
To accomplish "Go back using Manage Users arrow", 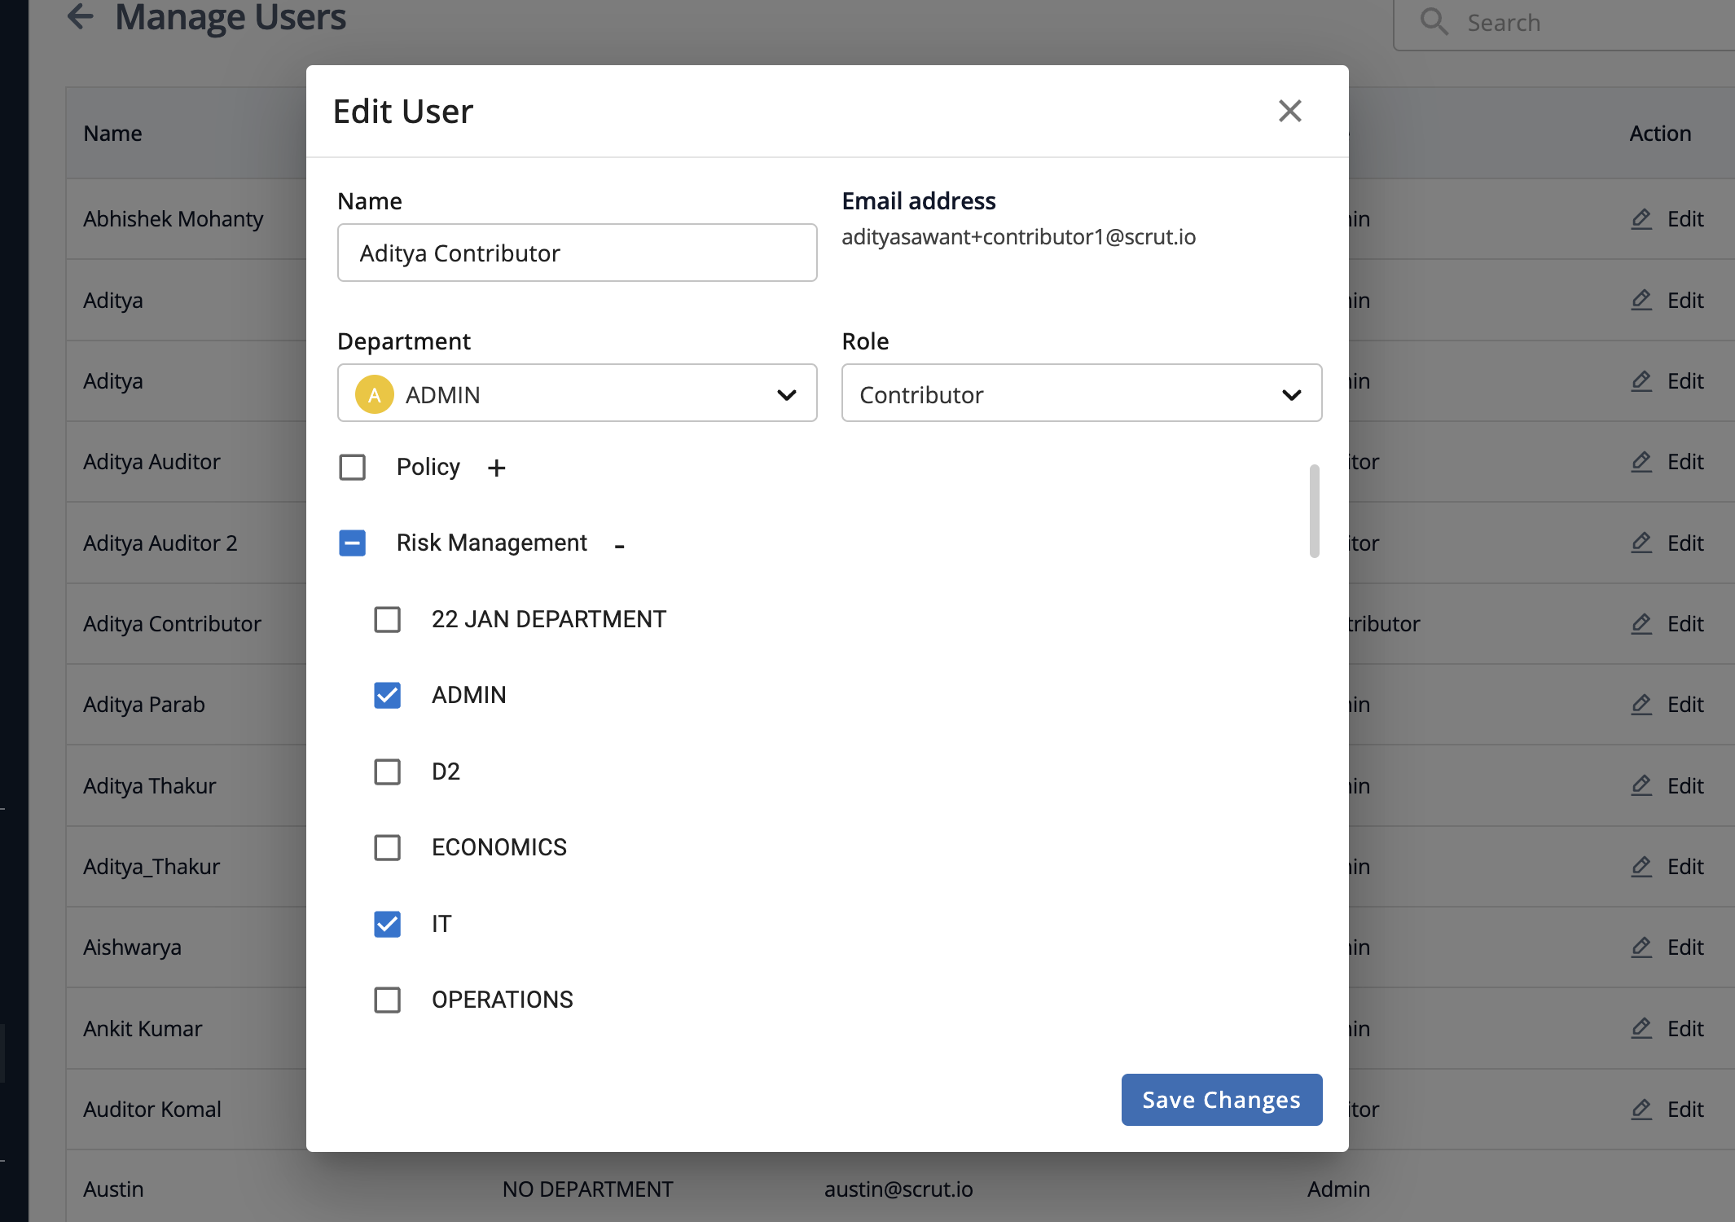I will tap(80, 15).
